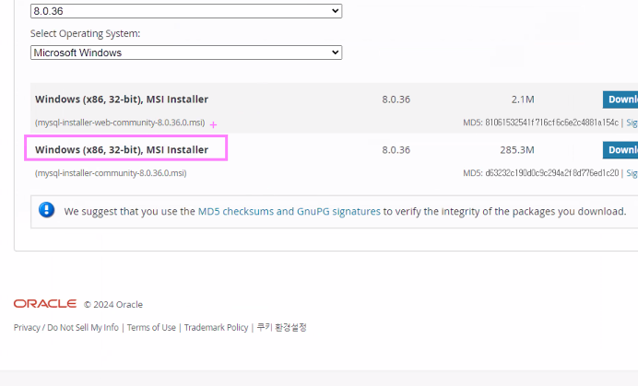Open Signature link for the 285.3M installer
The image size is (638, 386).
(x=632, y=173)
